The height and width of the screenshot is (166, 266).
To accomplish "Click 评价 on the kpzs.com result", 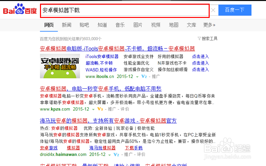I will 125,109.
